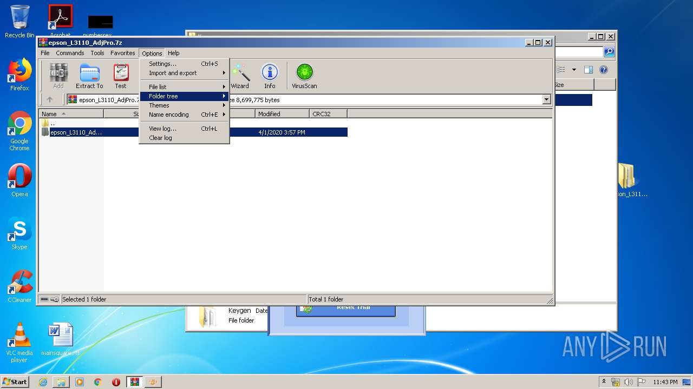The width and height of the screenshot is (693, 389).
Task: Sort file list by the Name column
Action: tap(71, 114)
